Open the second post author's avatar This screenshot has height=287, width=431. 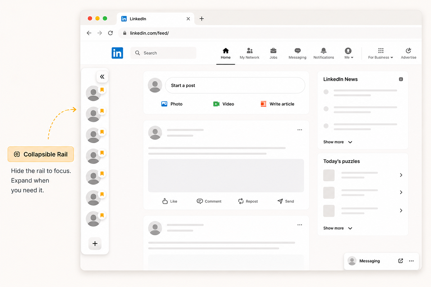coord(155,228)
